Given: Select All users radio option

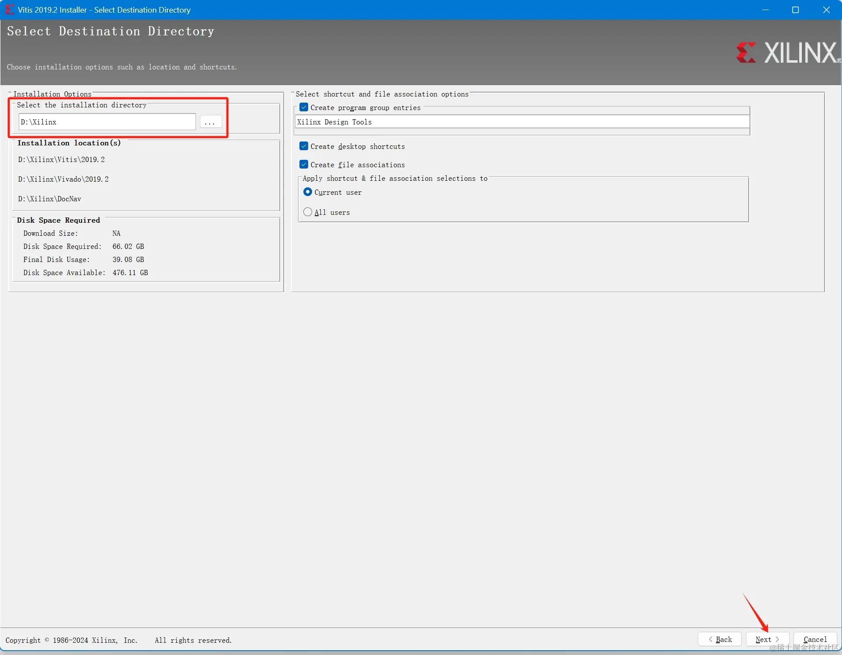Looking at the screenshot, I should click(x=308, y=212).
